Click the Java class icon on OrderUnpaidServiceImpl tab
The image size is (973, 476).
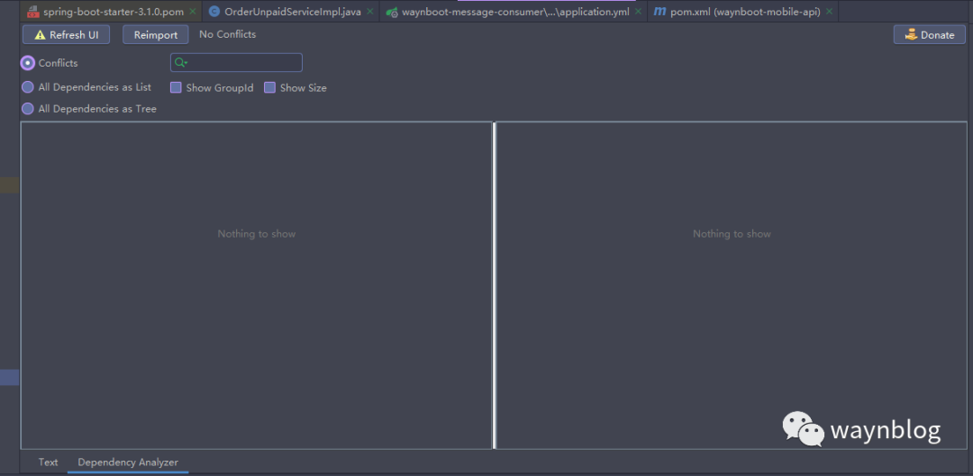click(214, 11)
